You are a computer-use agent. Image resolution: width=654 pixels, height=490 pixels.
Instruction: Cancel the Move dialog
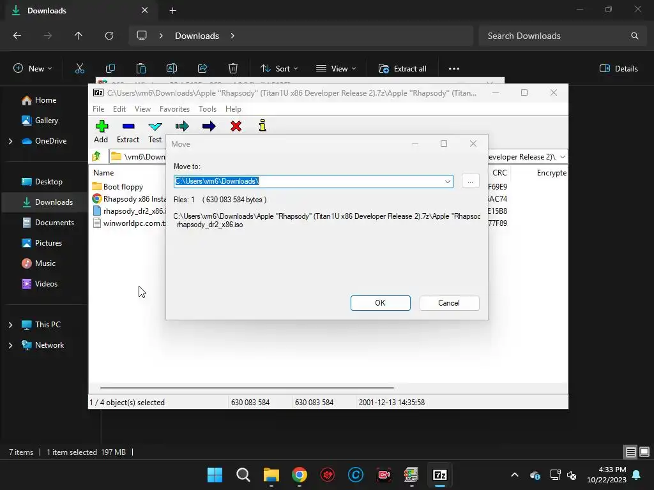tap(449, 303)
